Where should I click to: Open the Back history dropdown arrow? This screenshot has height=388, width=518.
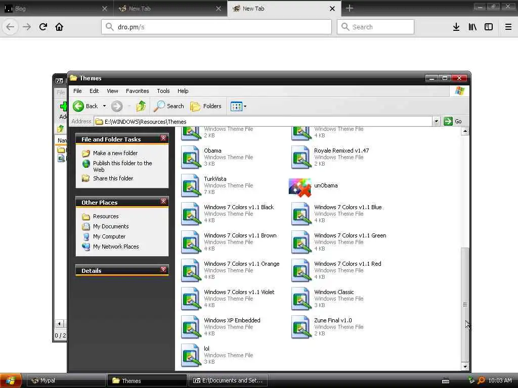[x=104, y=106]
